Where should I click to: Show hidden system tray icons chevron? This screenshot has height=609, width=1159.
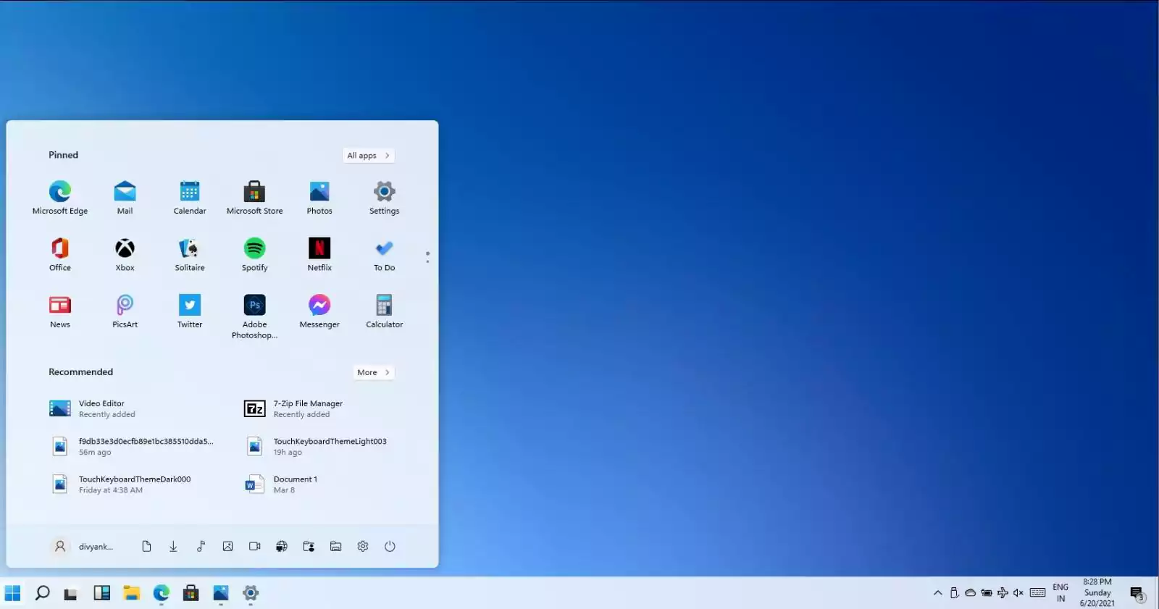click(x=937, y=593)
